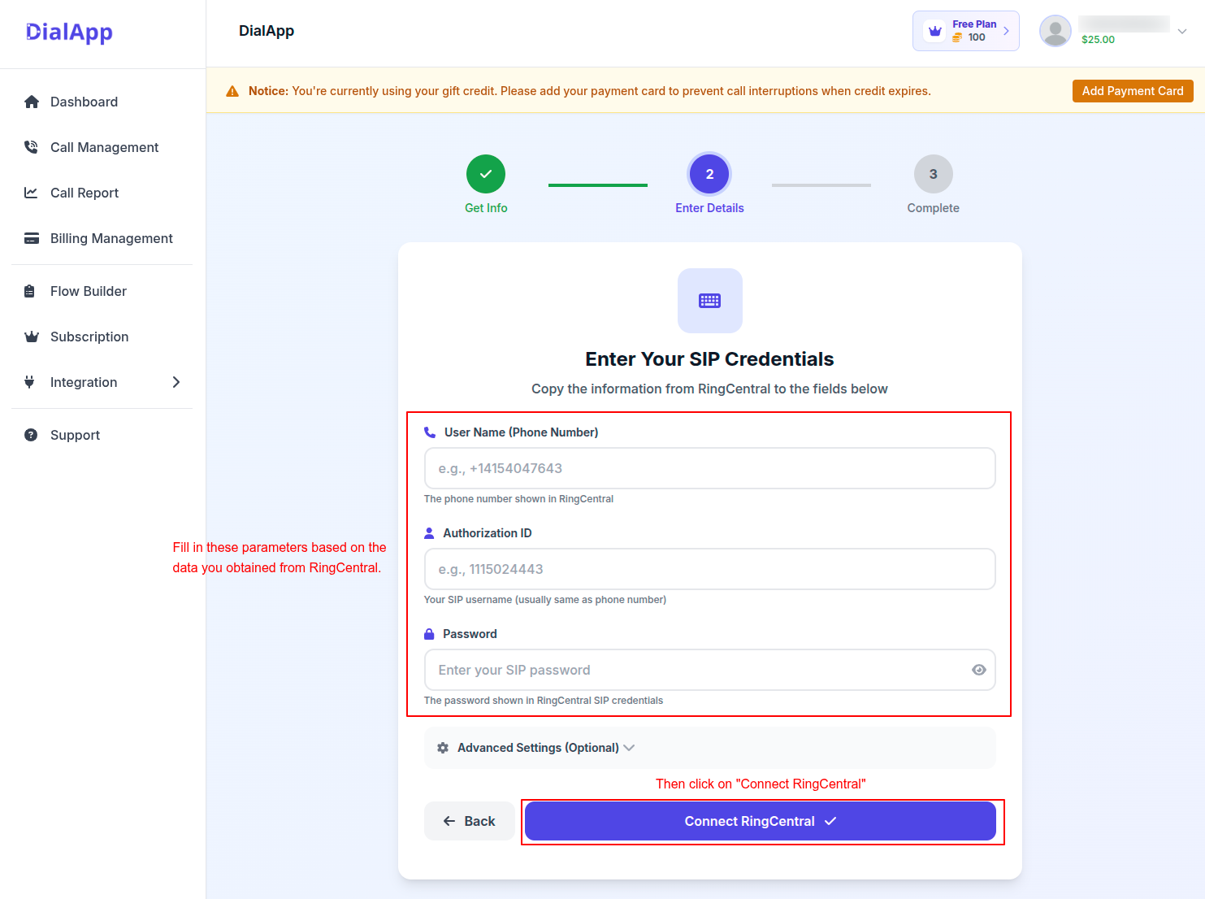Click the Subscription crown icon
1205x899 pixels.
point(32,337)
